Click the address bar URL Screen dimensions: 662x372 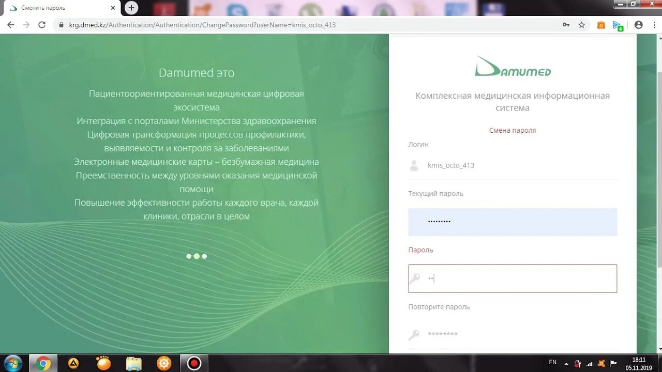[203, 25]
